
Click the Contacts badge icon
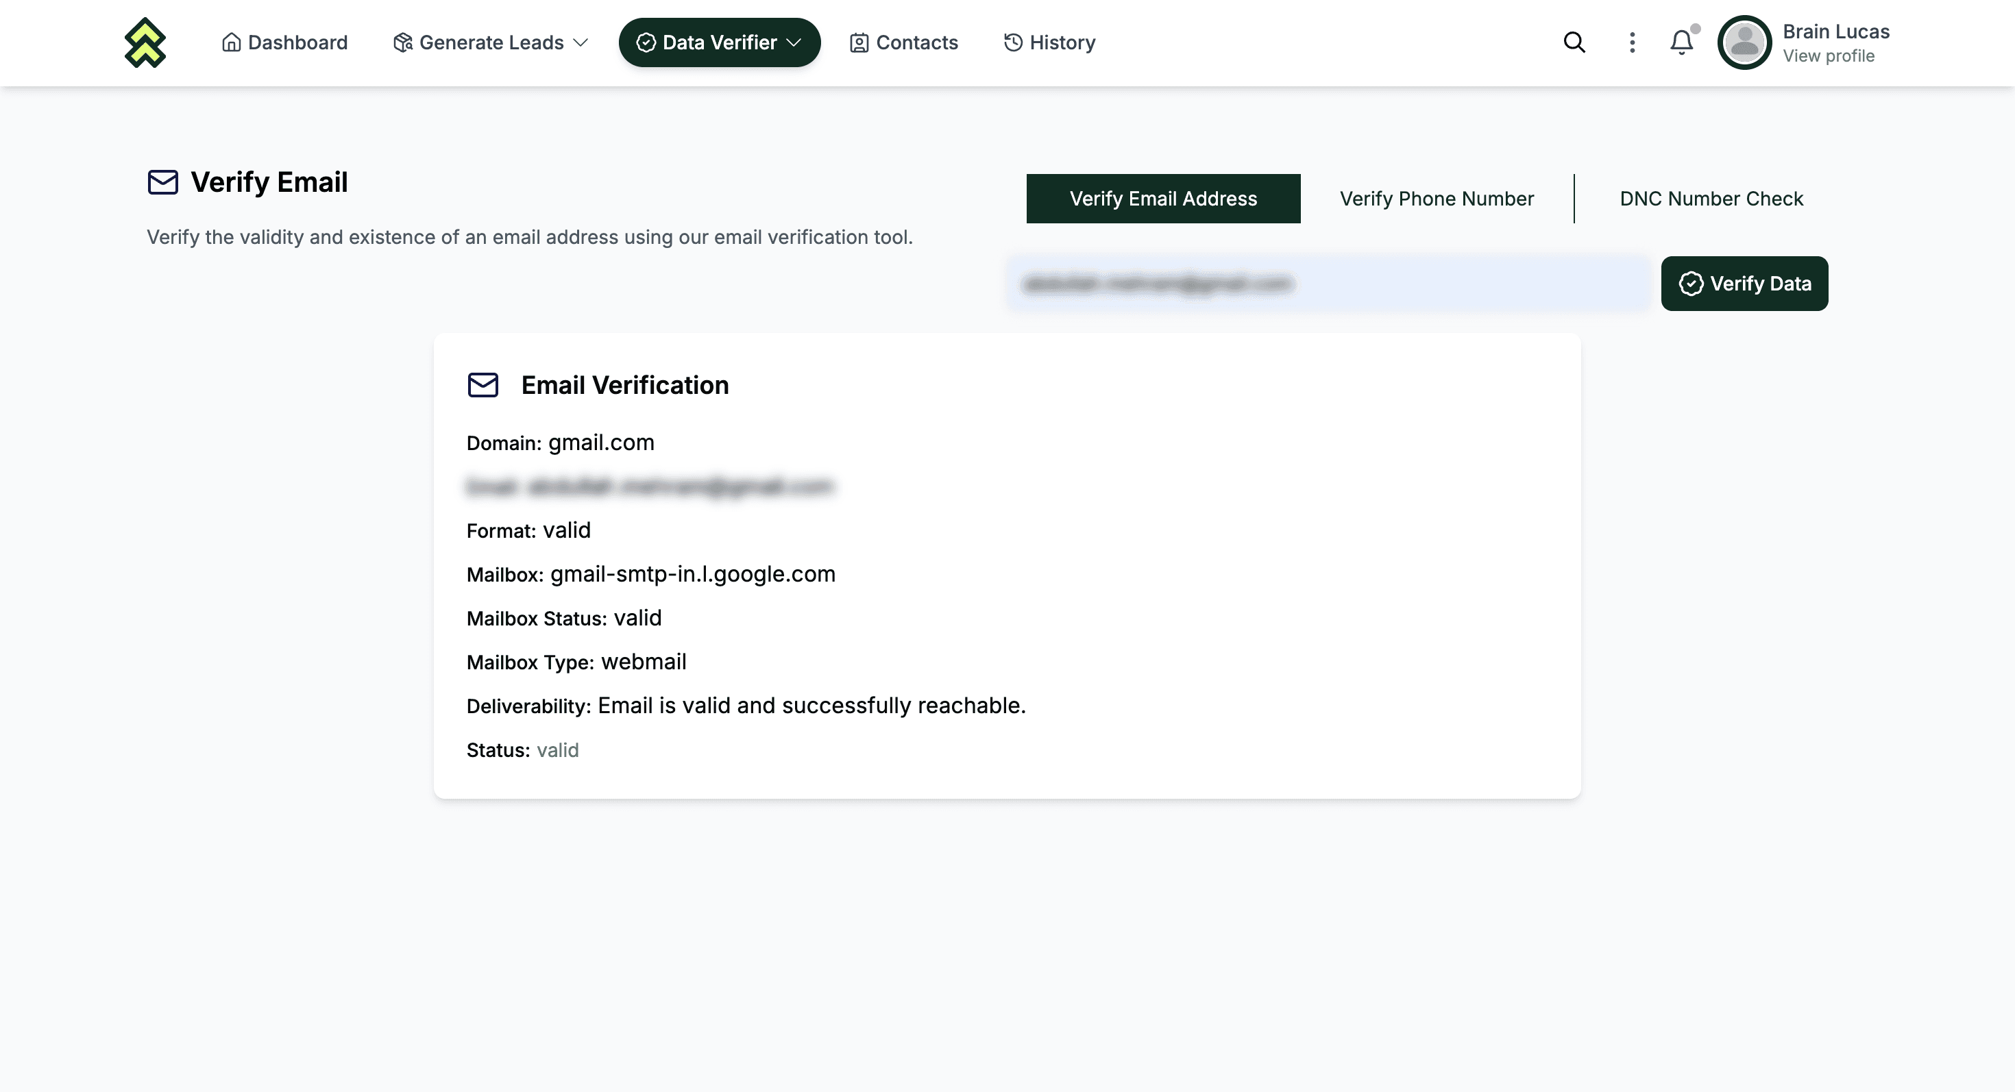click(859, 43)
